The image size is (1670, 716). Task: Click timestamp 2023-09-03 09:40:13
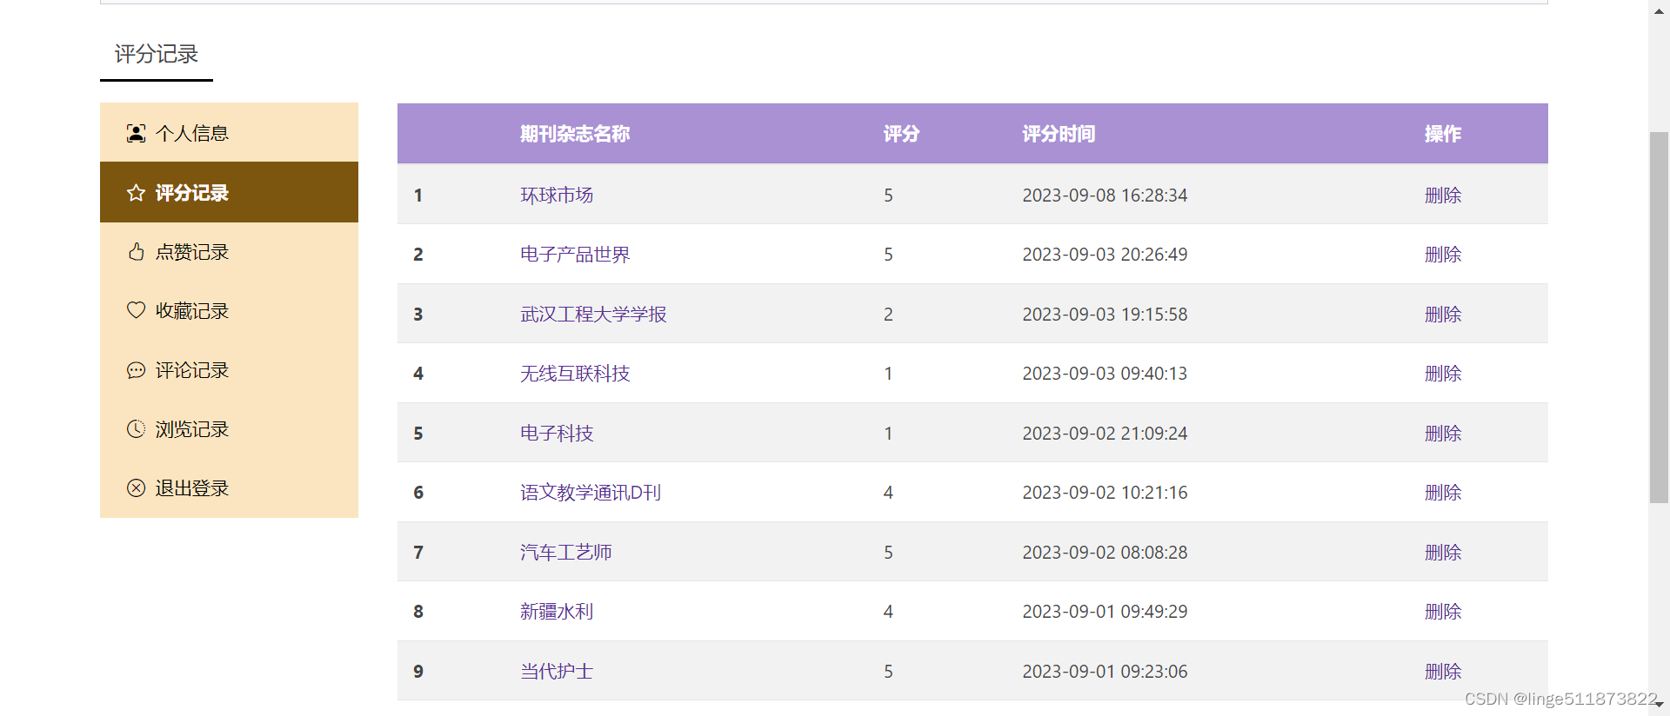(1105, 374)
